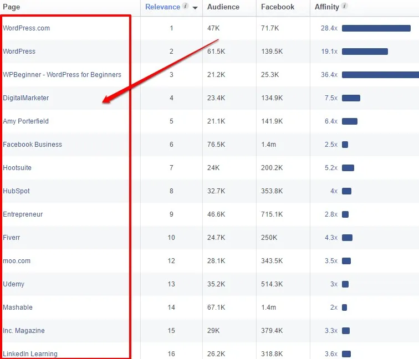Image resolution: width=419 pixels, height=359 pixels.
Task: Click the 76.5K audience value for Facebook Business
Action: coord(216,144)
